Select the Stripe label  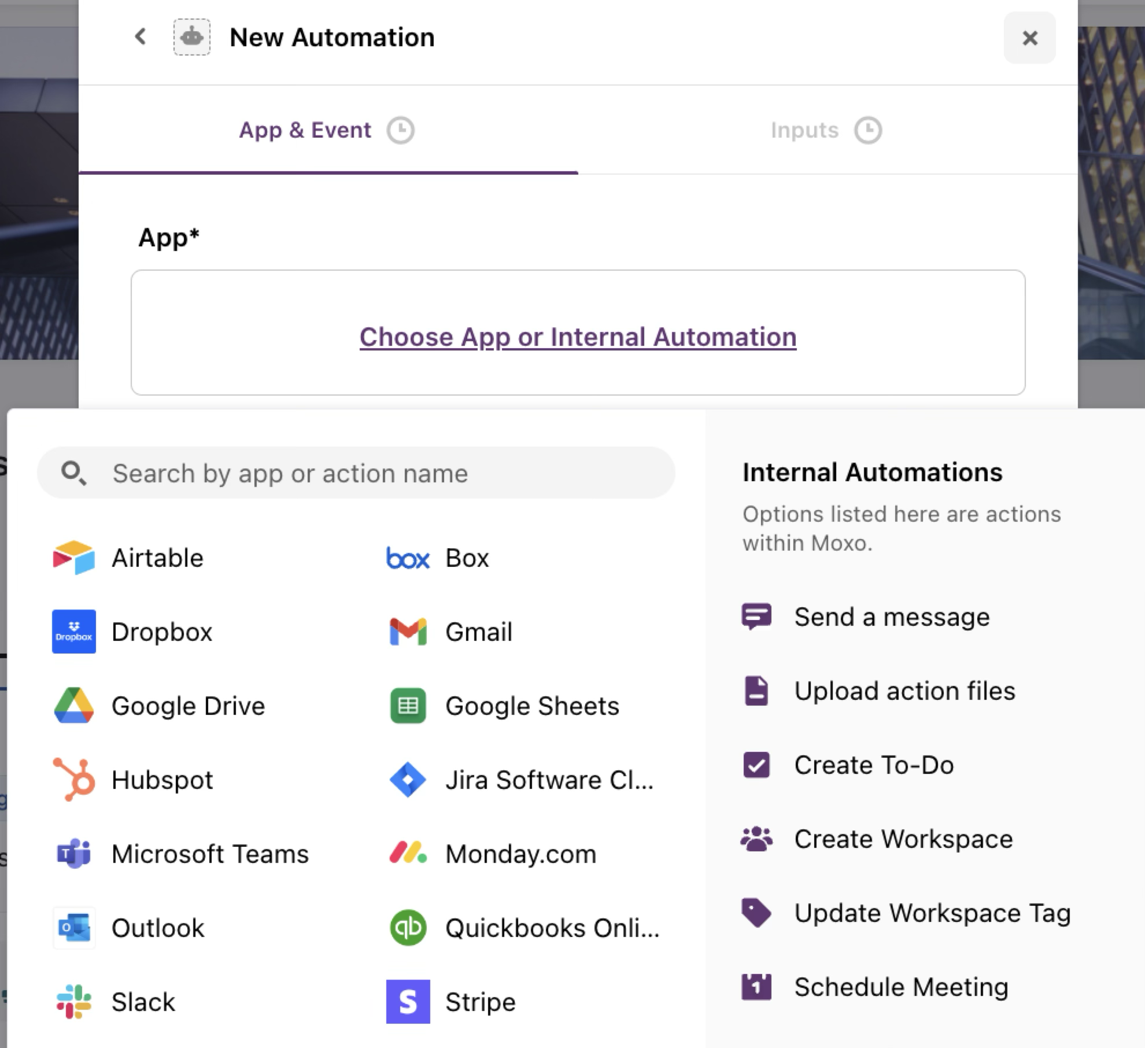[481, 1002]
